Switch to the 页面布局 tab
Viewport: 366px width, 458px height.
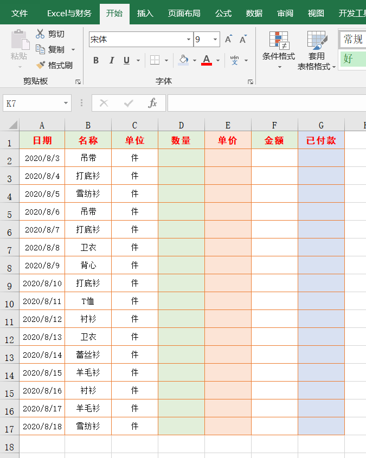(x=184, y=14)
